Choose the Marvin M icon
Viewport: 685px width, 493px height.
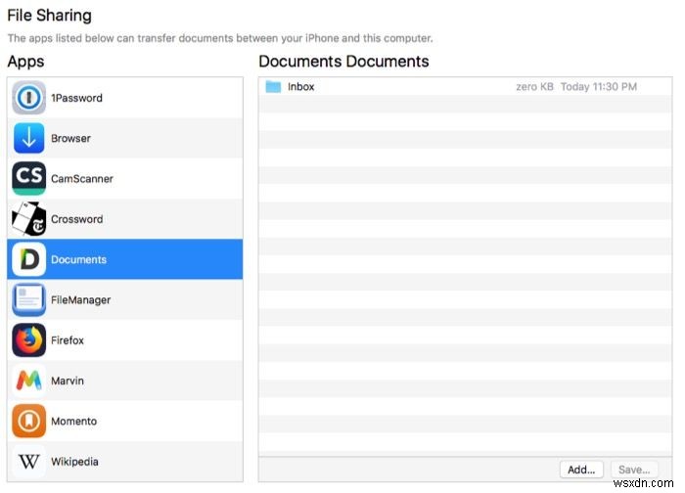pos(28,381)
